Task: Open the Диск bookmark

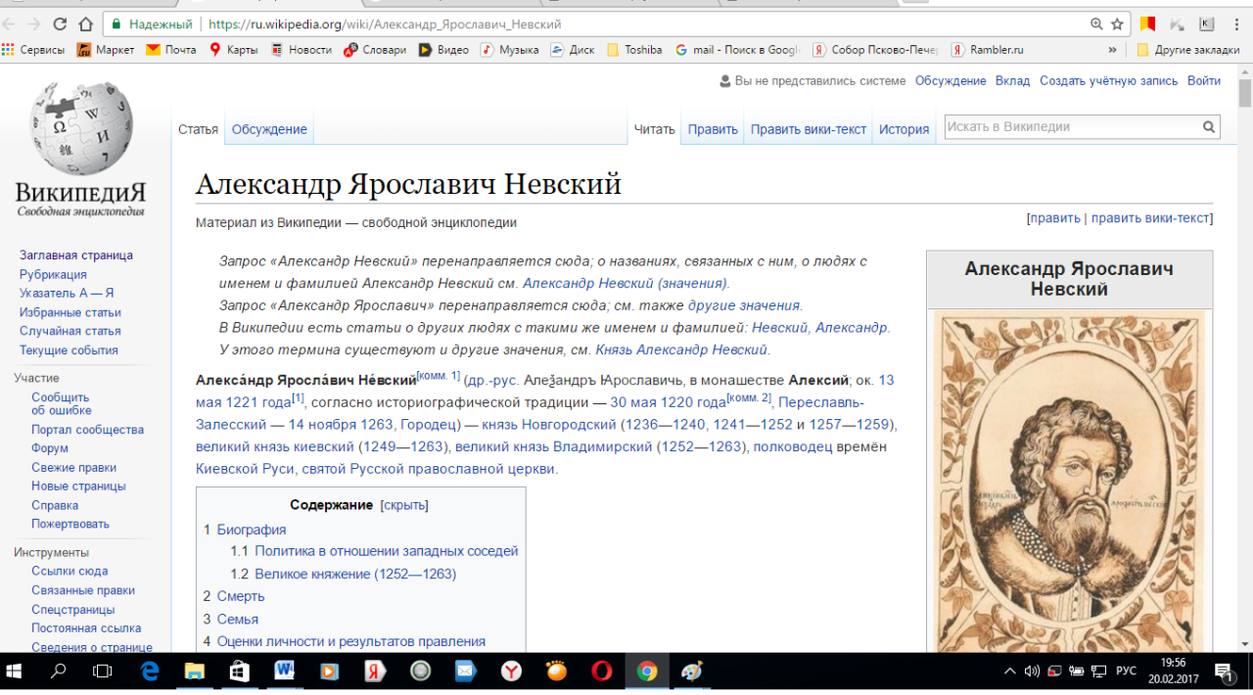Action: coord(573,50)
